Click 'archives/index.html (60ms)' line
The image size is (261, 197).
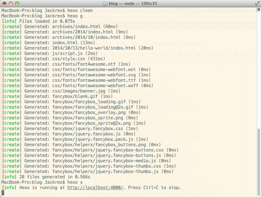click(x=85, y=27)
